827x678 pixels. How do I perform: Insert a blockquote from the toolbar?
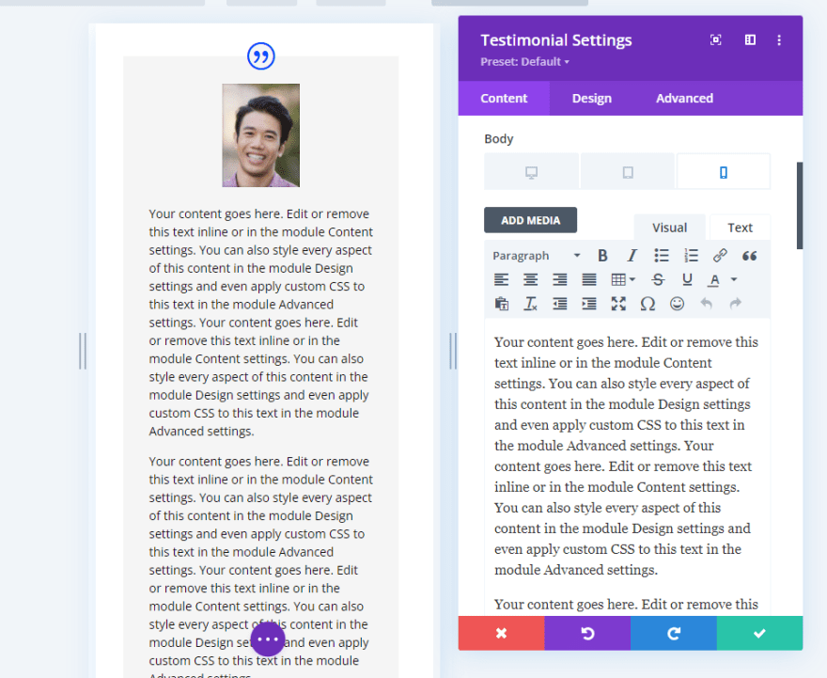[x=748, y=255]
